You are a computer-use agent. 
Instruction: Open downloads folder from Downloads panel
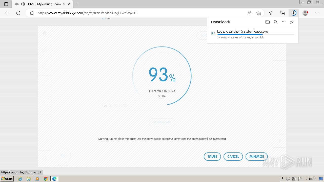(x=268, y=22)
